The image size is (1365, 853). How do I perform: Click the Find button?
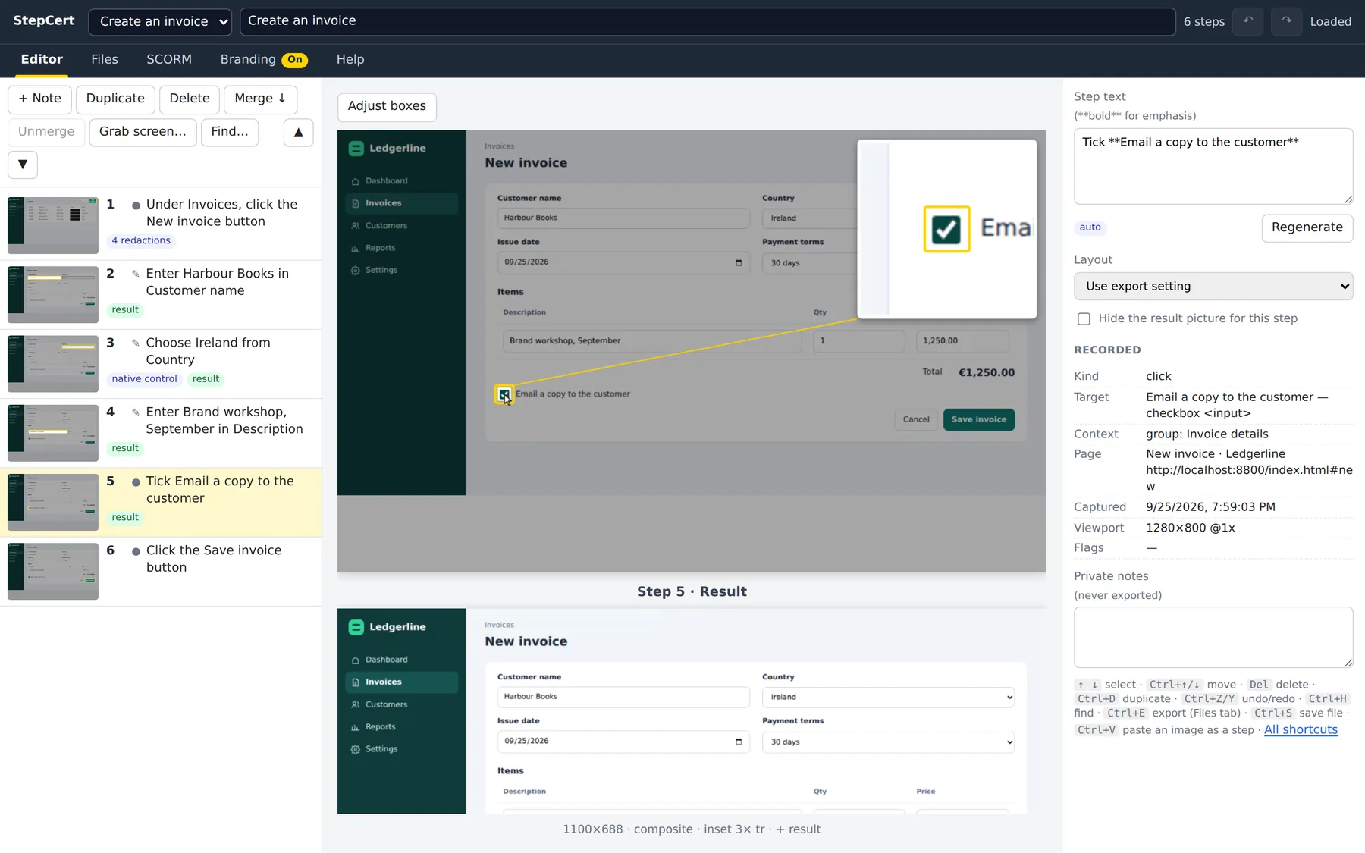click(230, 132)
